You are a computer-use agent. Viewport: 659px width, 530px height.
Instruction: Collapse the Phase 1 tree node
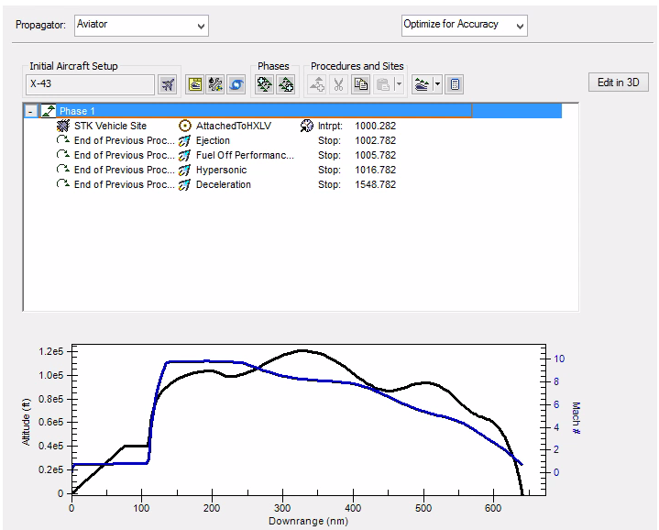32,111
